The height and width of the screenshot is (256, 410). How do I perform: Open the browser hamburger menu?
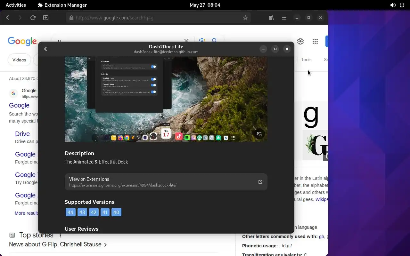pyautogui.click(x=284, y=18)
